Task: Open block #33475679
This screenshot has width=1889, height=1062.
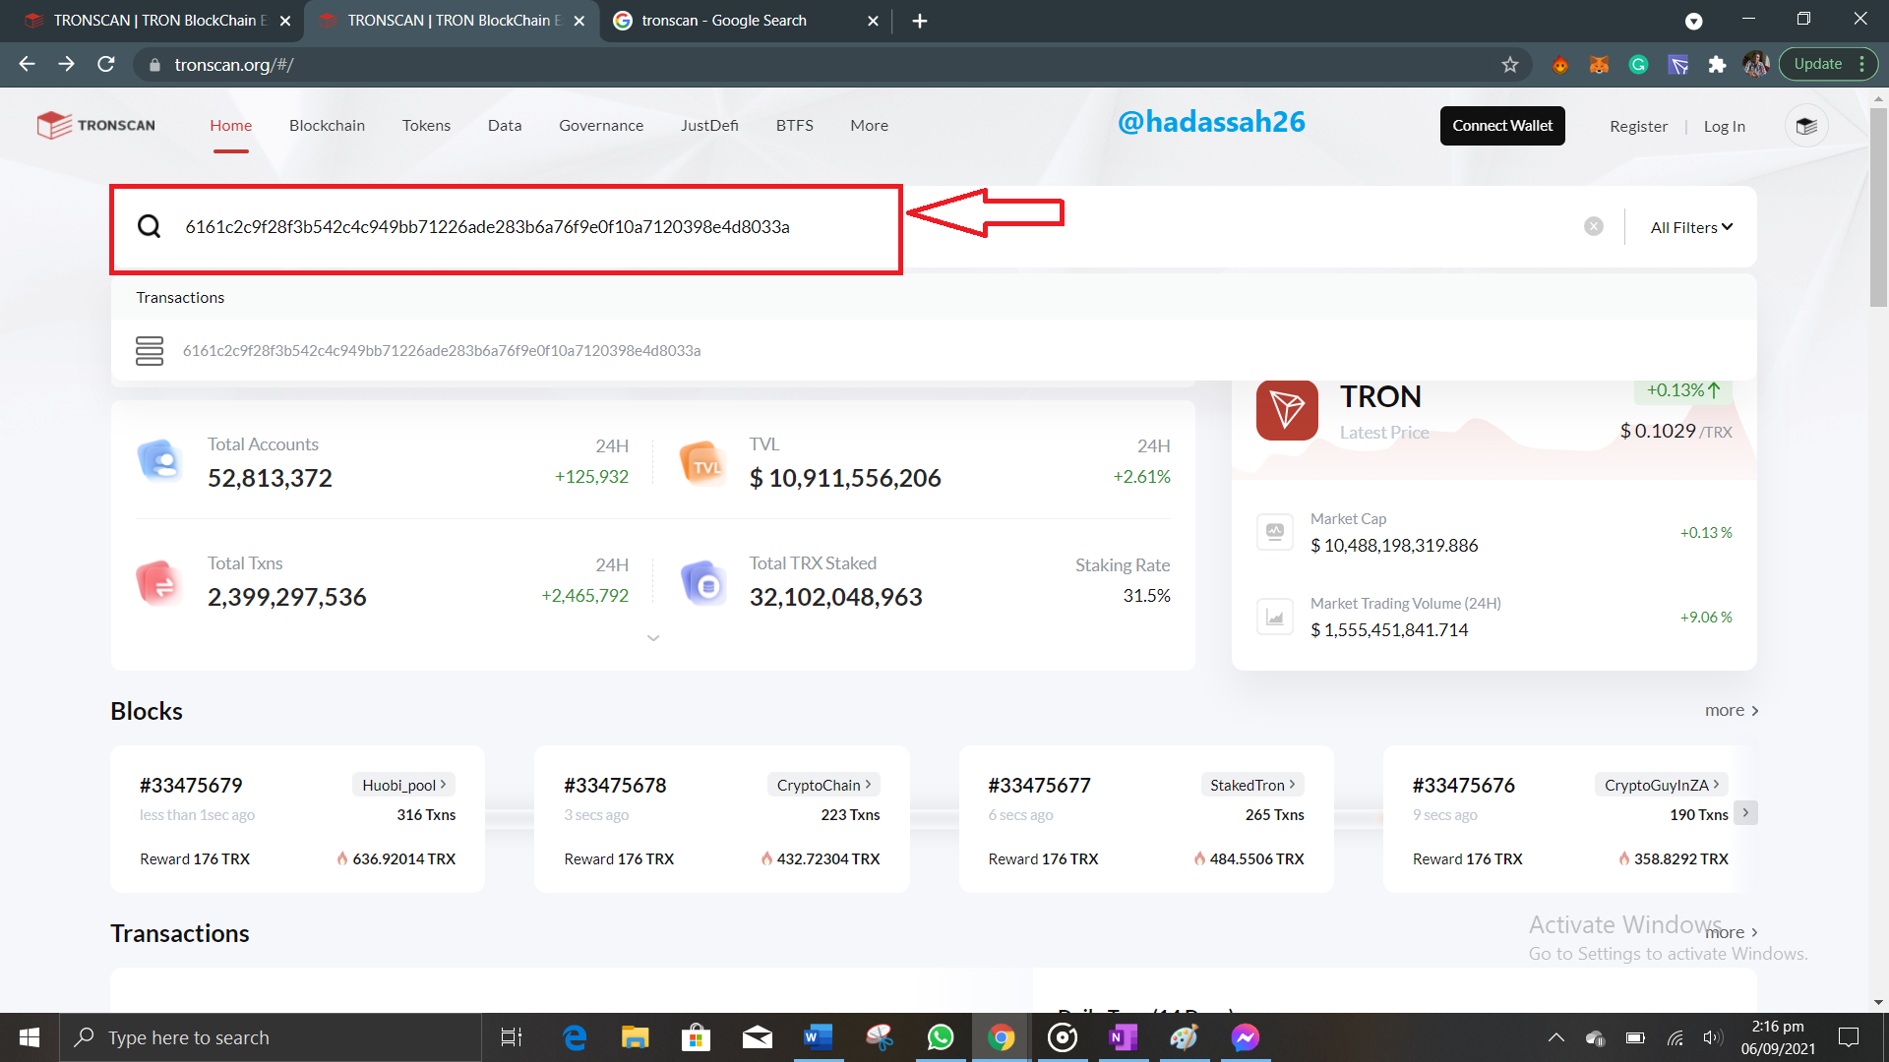Action: pyautogui.click(x=191, y=785)
